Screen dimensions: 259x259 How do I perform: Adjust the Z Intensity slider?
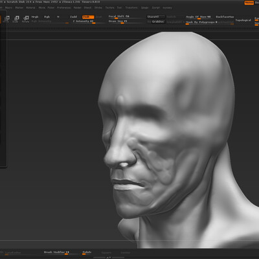point(84,21)
